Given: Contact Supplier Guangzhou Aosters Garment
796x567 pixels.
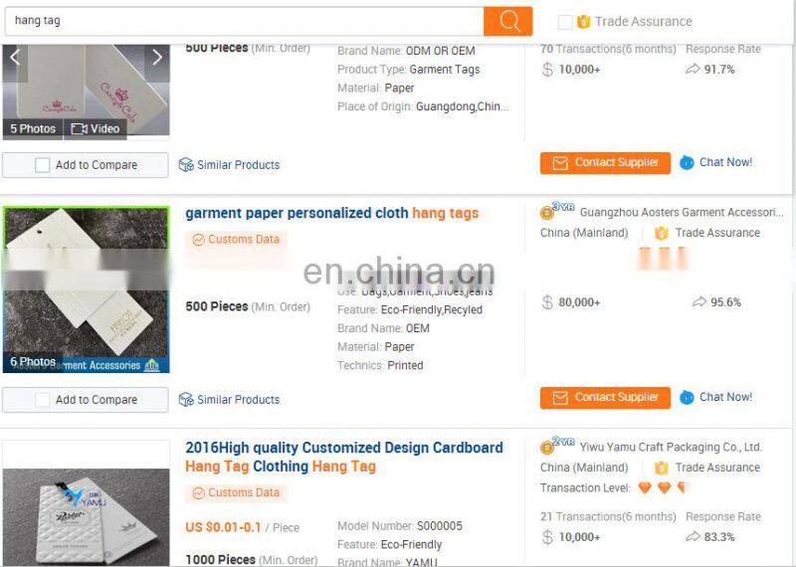Looking at the screenshot, I should (605, 398).
